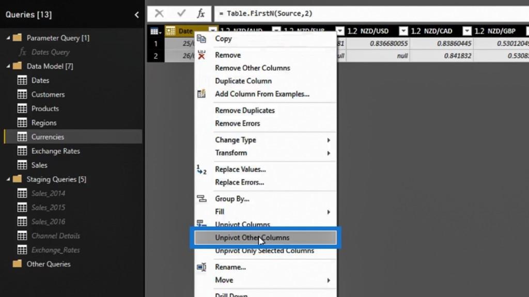Click the 1.2 type icon of NZD/GBP
529x297 pixels.
pos(479,32)
